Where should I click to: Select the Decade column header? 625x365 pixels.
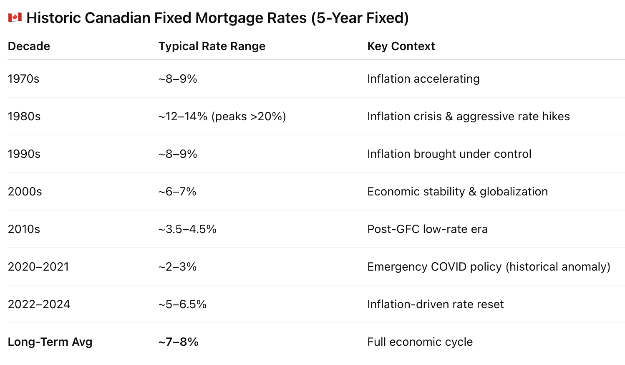click(x=29, y=46)
